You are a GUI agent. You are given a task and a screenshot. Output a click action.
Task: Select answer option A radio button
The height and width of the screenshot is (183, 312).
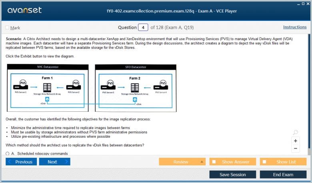click(x=8, y=153)
